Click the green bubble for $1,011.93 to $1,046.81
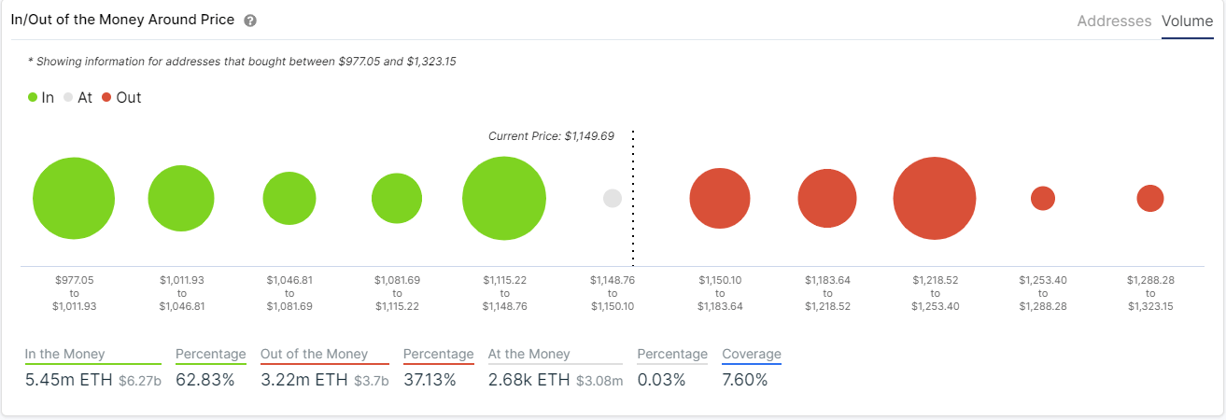This screenshot has width=1226, height=420. (181, 199)
